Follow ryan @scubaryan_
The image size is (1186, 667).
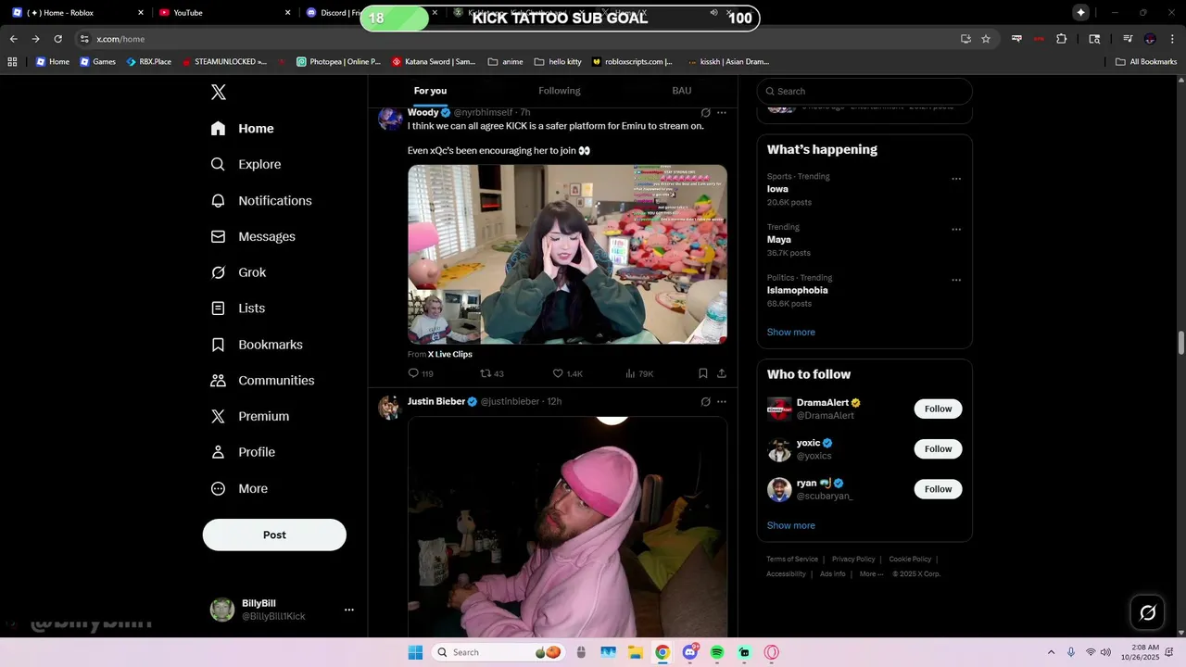point(938,489)
